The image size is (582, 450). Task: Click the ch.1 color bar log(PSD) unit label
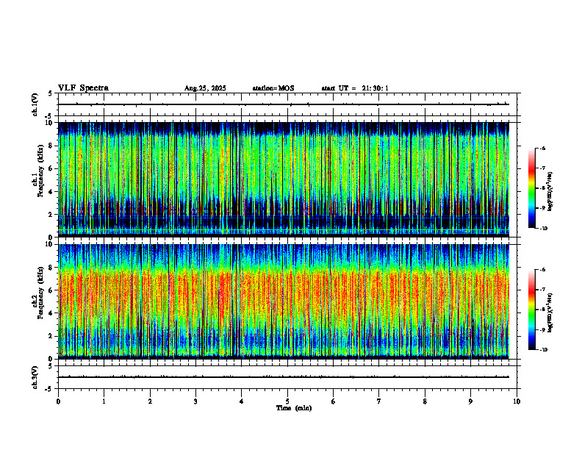point(550,192)
